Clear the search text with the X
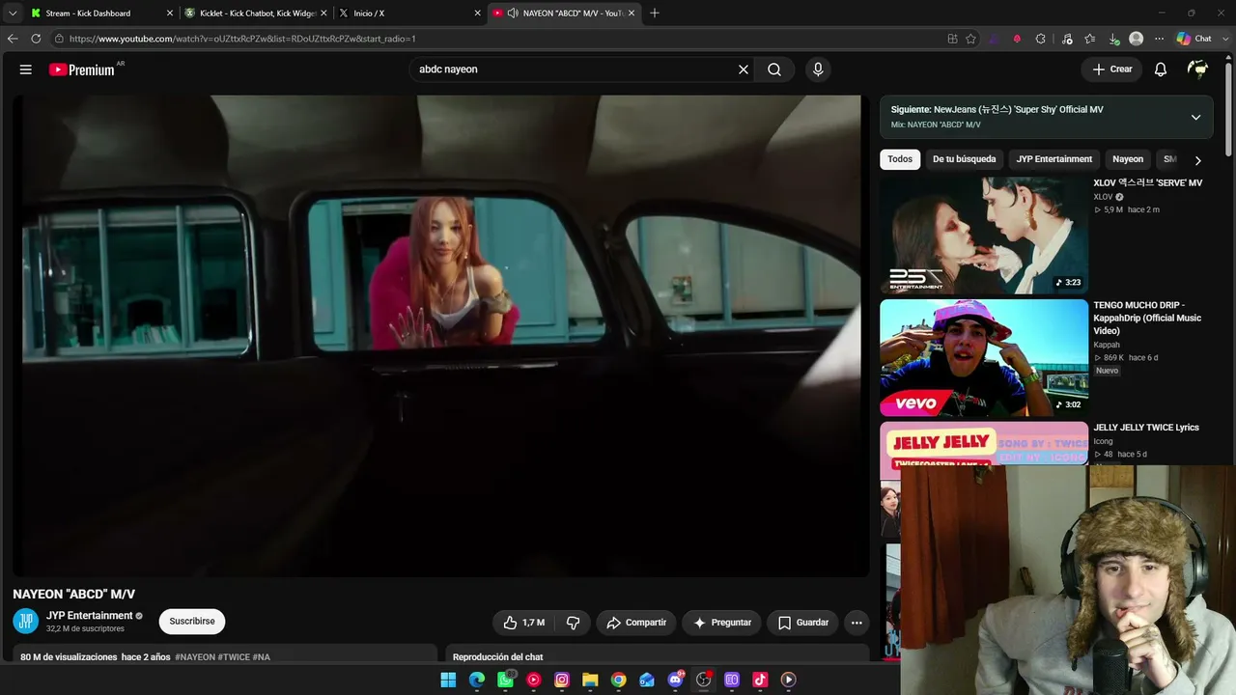 [x=744, y=69]
